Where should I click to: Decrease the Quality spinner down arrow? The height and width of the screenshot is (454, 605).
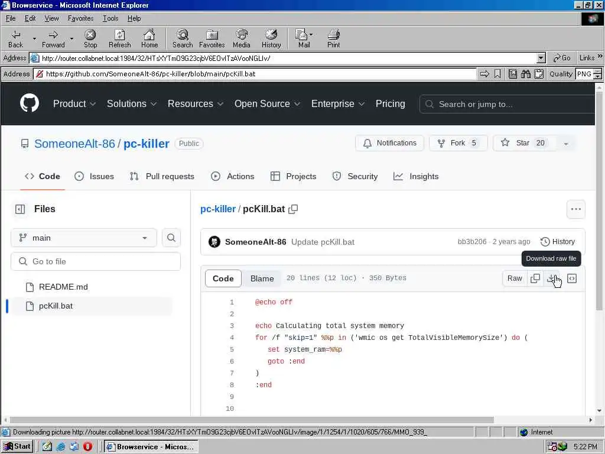coord(597,76)
